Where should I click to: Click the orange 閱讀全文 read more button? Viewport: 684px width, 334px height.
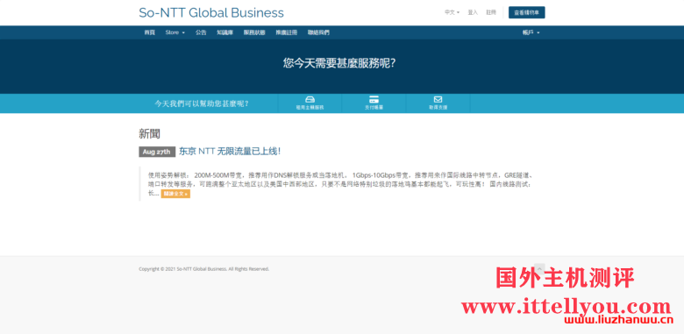click(175, 194)
